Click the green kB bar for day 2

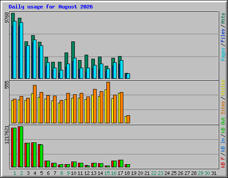coord(21,147)
